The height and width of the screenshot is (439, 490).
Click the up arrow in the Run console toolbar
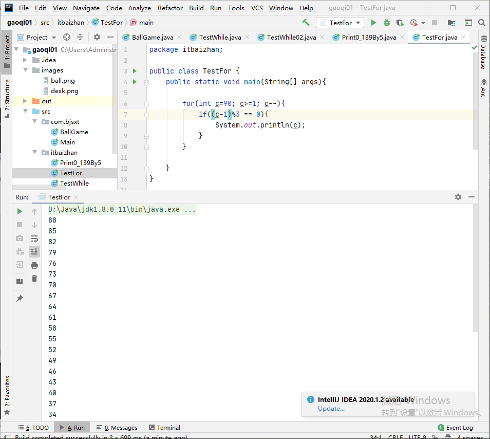click(34, 211)
